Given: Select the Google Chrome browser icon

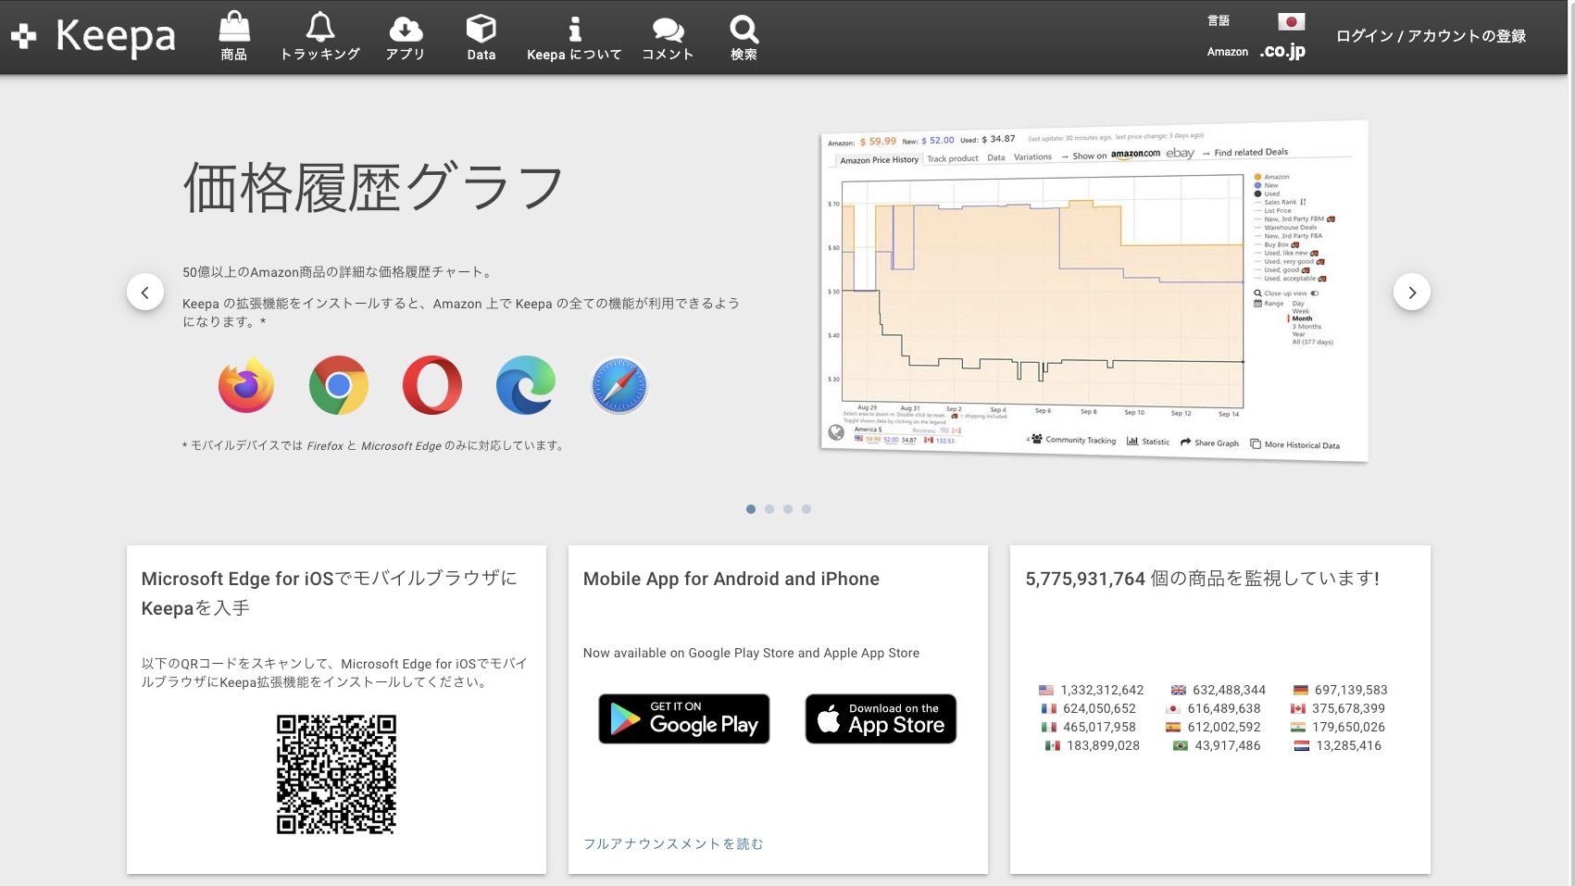Looking at the screenshot, I should [x=339, y=385].
